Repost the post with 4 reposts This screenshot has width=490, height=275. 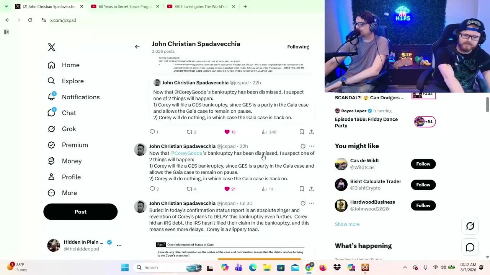(191, 189)
